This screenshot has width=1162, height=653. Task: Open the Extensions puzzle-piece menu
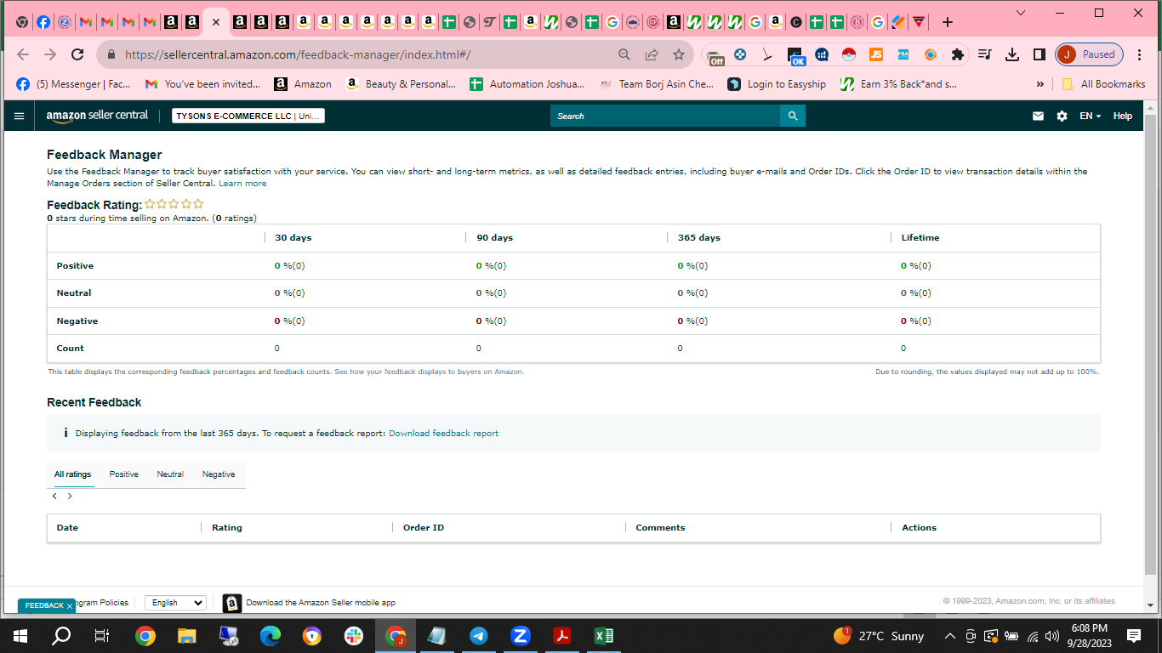pos(958,54)
